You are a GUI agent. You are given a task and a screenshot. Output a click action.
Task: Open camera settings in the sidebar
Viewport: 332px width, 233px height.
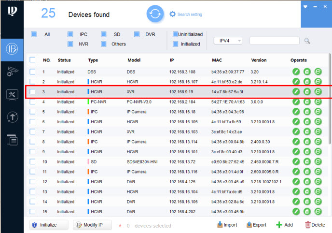tap(12, 72)
